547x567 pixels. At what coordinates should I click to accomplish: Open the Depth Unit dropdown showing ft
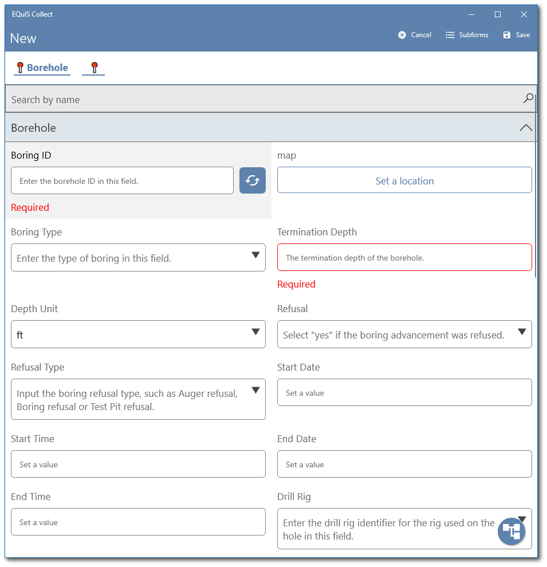(256, 334)
